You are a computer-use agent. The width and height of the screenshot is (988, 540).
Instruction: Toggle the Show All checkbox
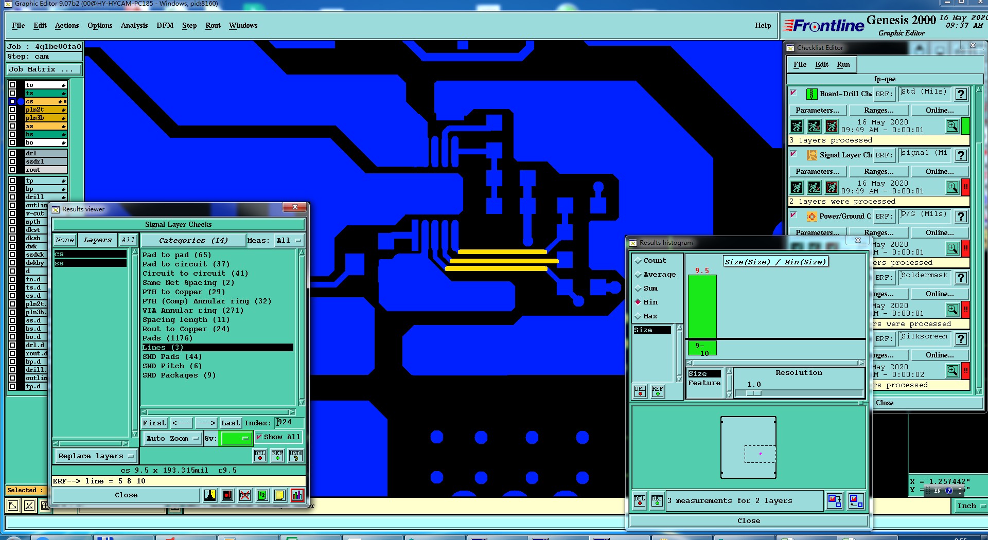pyautogui.click(x=259, y=437)
